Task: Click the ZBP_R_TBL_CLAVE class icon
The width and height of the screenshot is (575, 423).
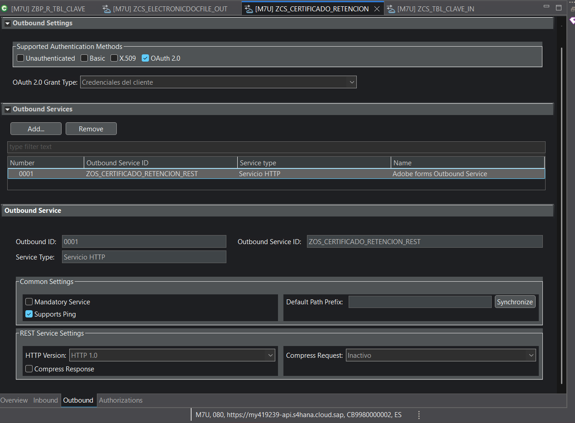Action: tap(5, 9)
